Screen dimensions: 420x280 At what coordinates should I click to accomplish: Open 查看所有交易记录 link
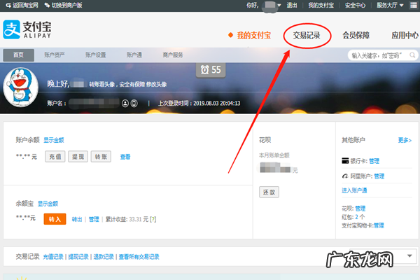click(139, 257)
